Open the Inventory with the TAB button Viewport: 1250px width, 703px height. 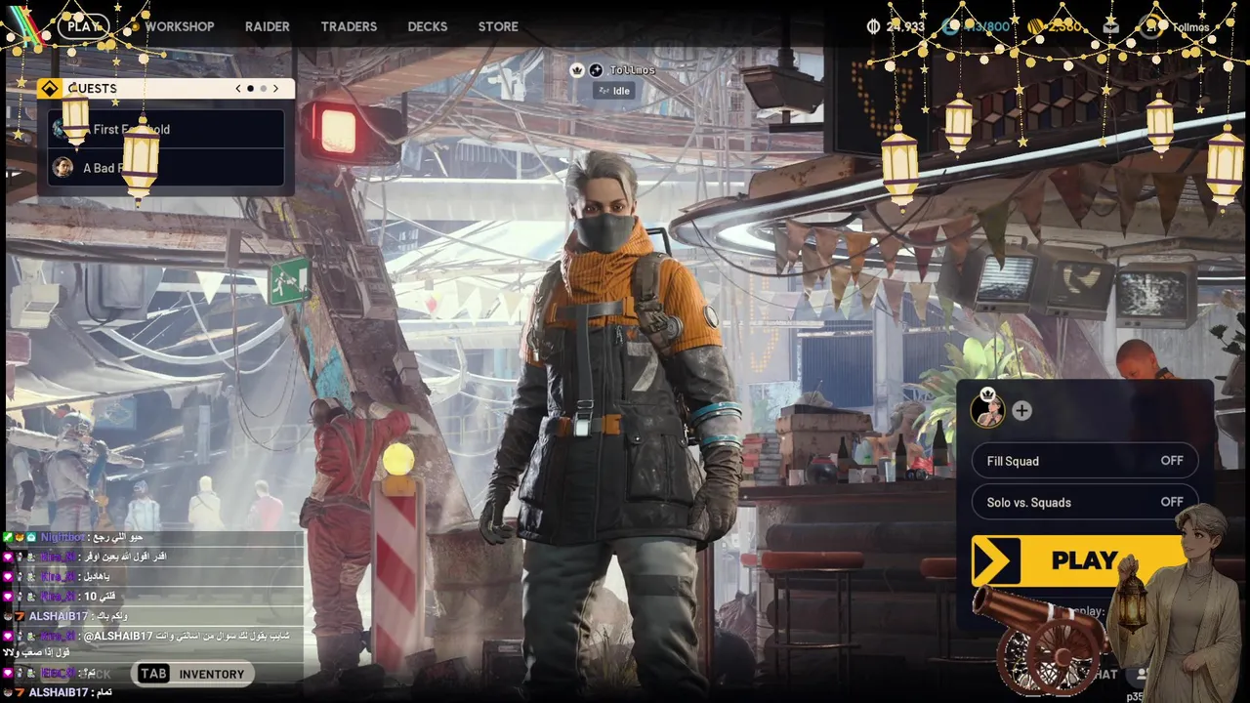(190, 674)
